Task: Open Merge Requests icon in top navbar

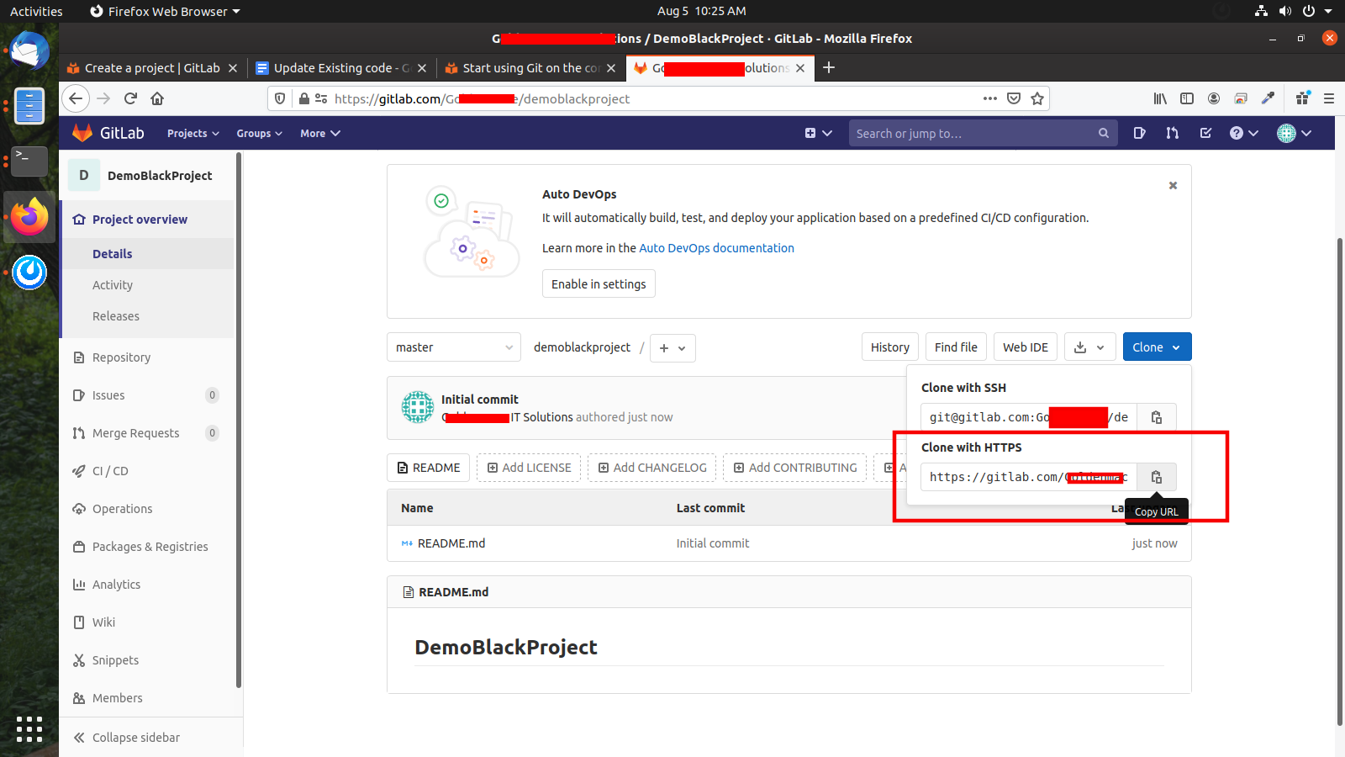Action: (x=1172, y=133)
